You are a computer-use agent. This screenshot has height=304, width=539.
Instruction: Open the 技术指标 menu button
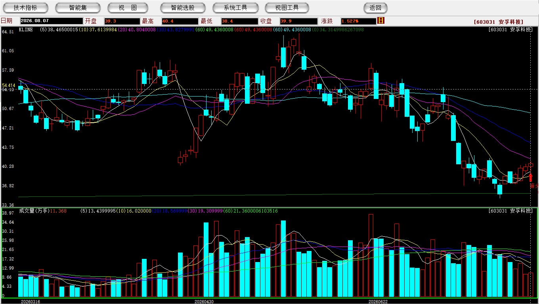(x=25, y=8)
